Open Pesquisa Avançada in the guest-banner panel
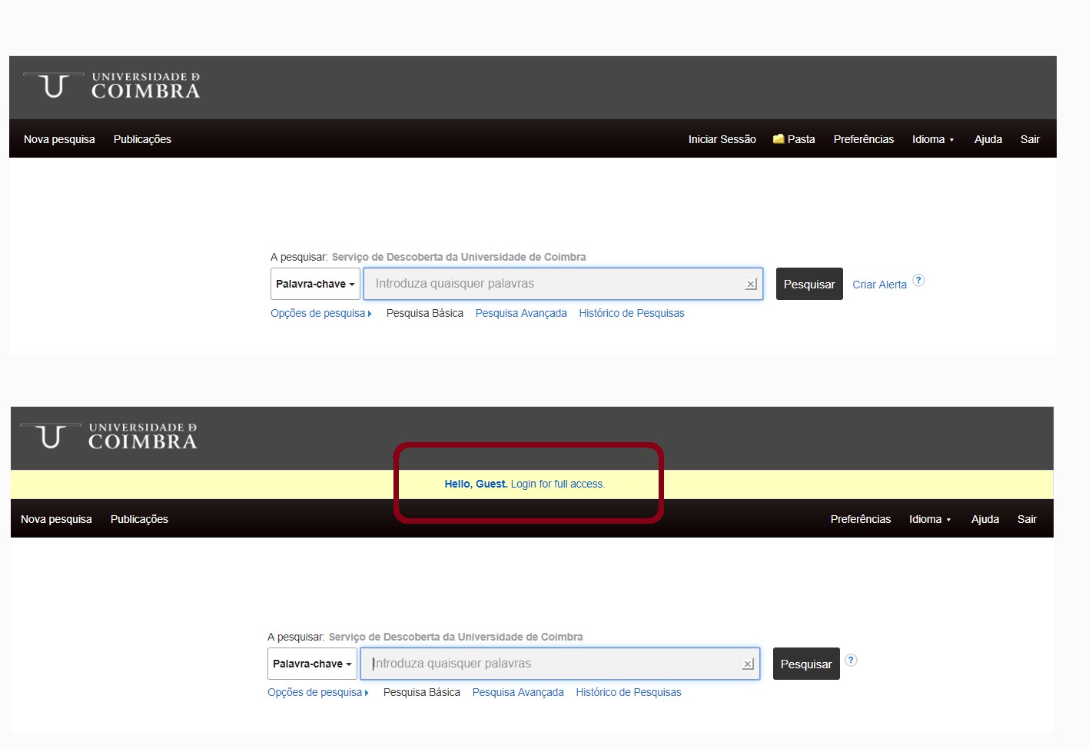This screenshot has height=749, width=1089. [x=518, y=692]
